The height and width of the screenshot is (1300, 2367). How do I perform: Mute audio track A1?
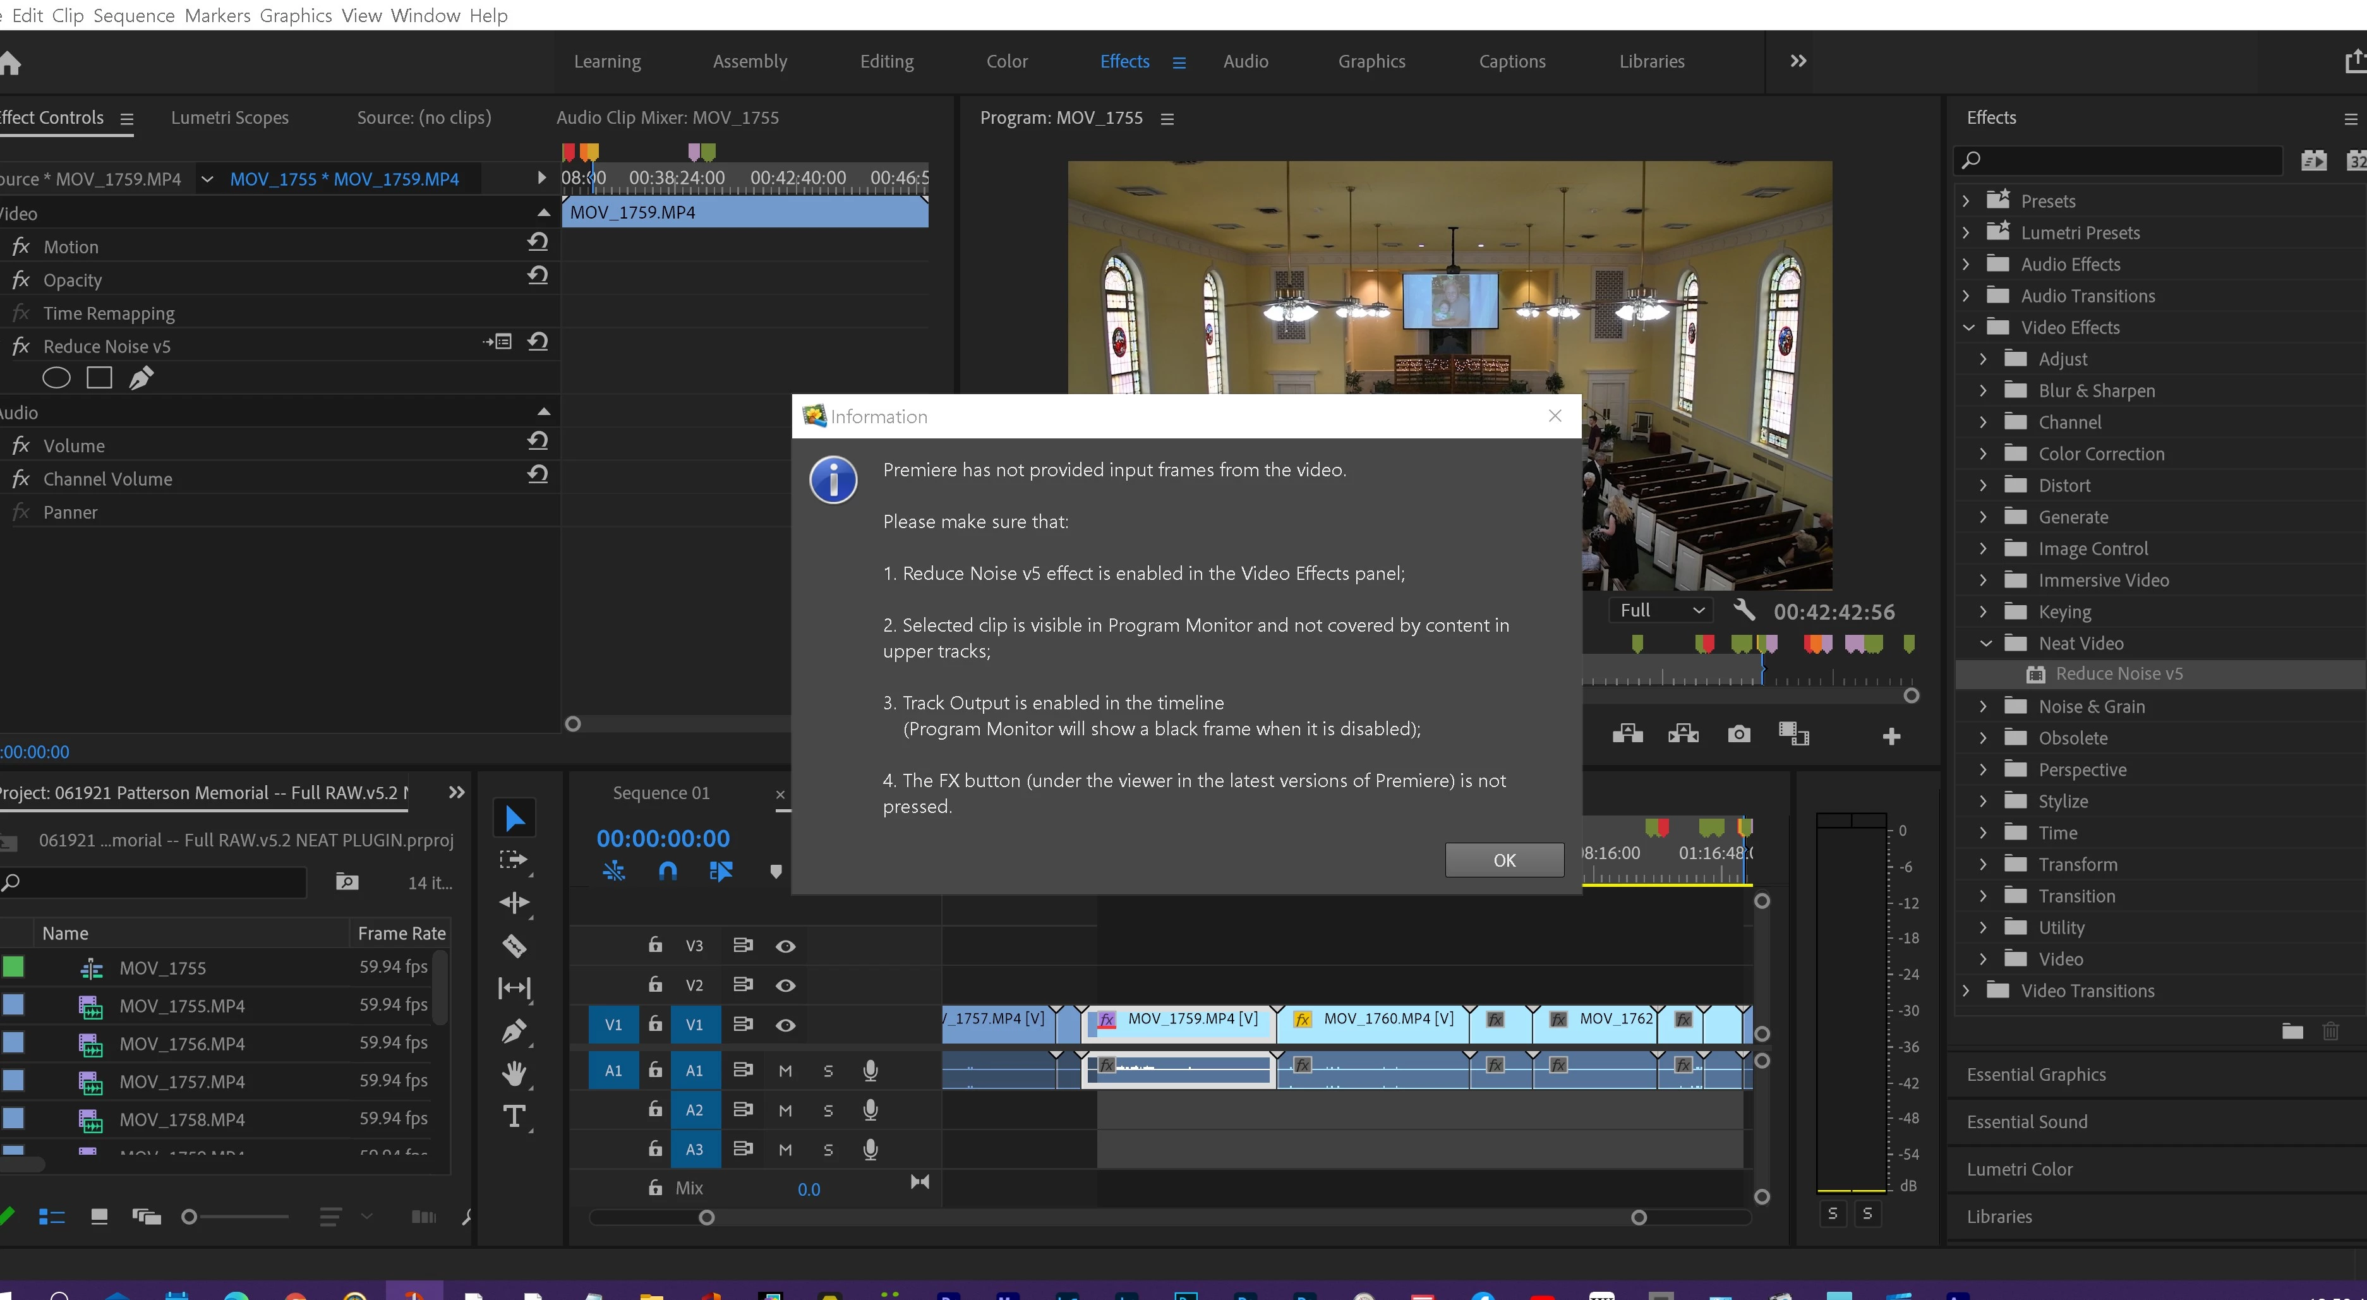pos(785,1070)
